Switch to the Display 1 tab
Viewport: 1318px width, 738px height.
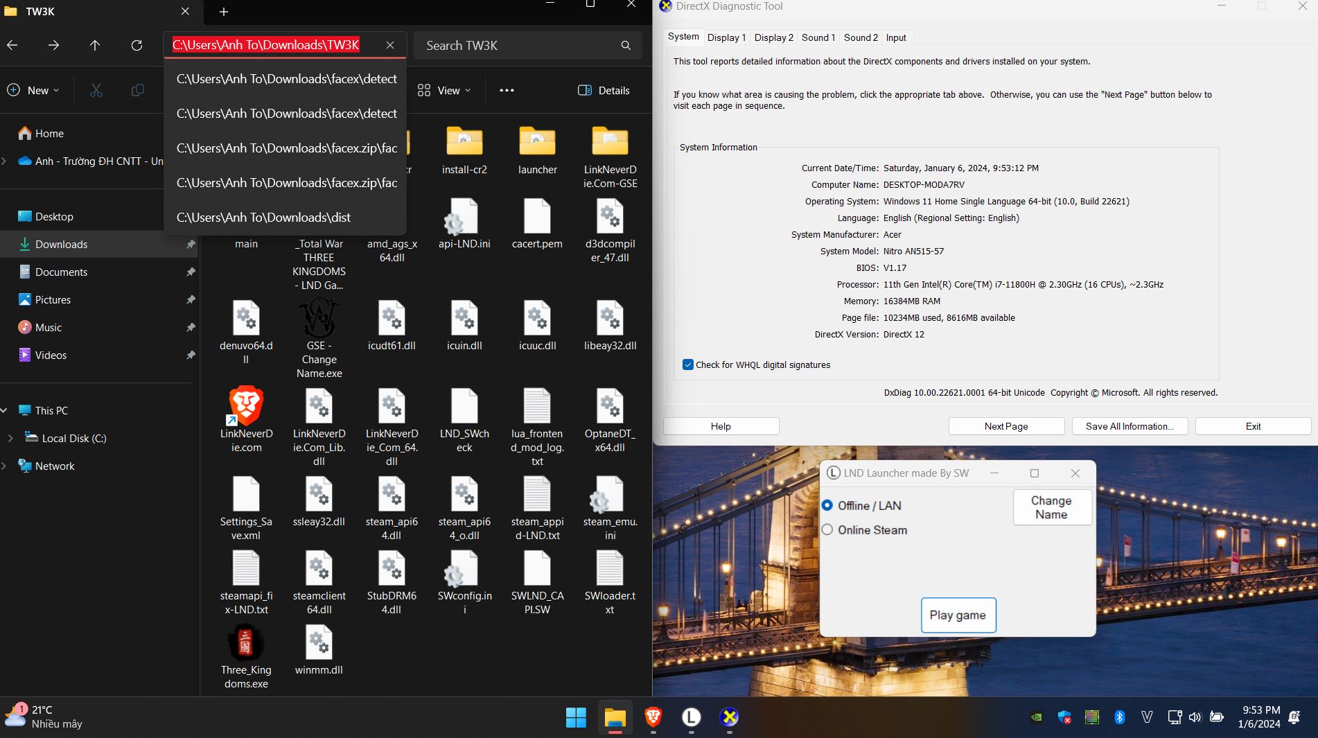point(726,38)
